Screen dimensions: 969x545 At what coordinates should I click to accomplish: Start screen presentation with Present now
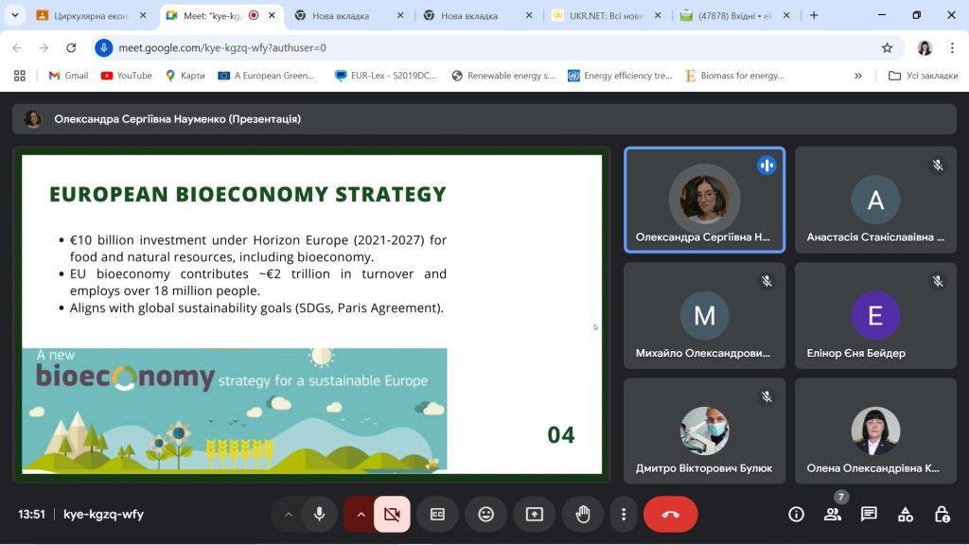coord(535,514)
